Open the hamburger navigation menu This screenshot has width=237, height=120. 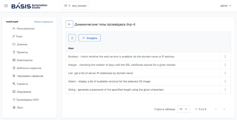pos(6,6)
